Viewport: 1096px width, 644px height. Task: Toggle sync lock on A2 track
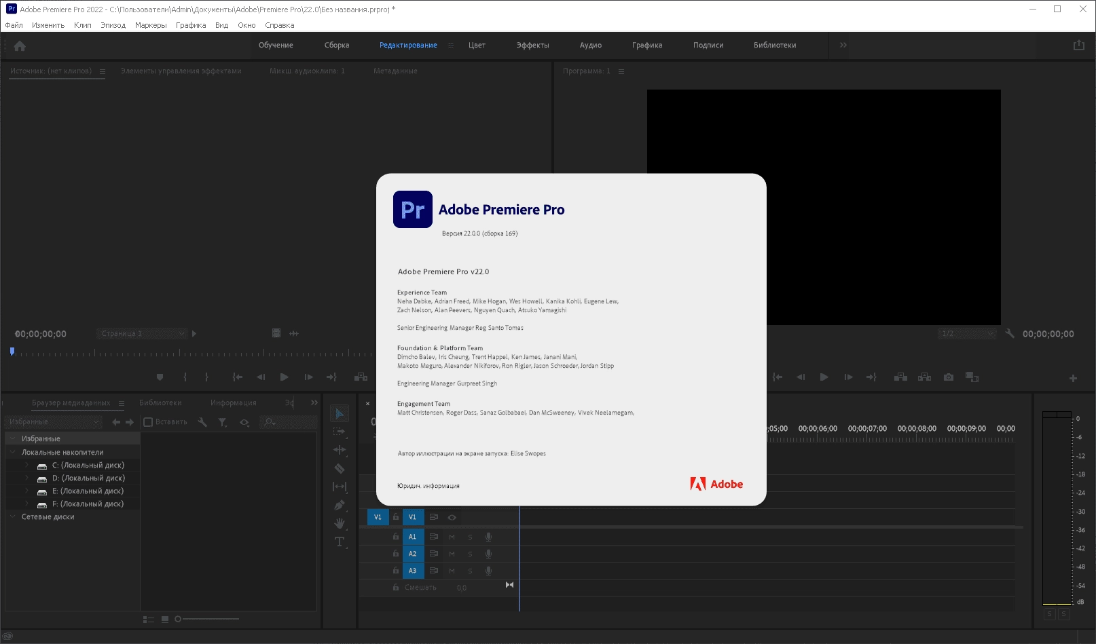click(x=434, y=554)
